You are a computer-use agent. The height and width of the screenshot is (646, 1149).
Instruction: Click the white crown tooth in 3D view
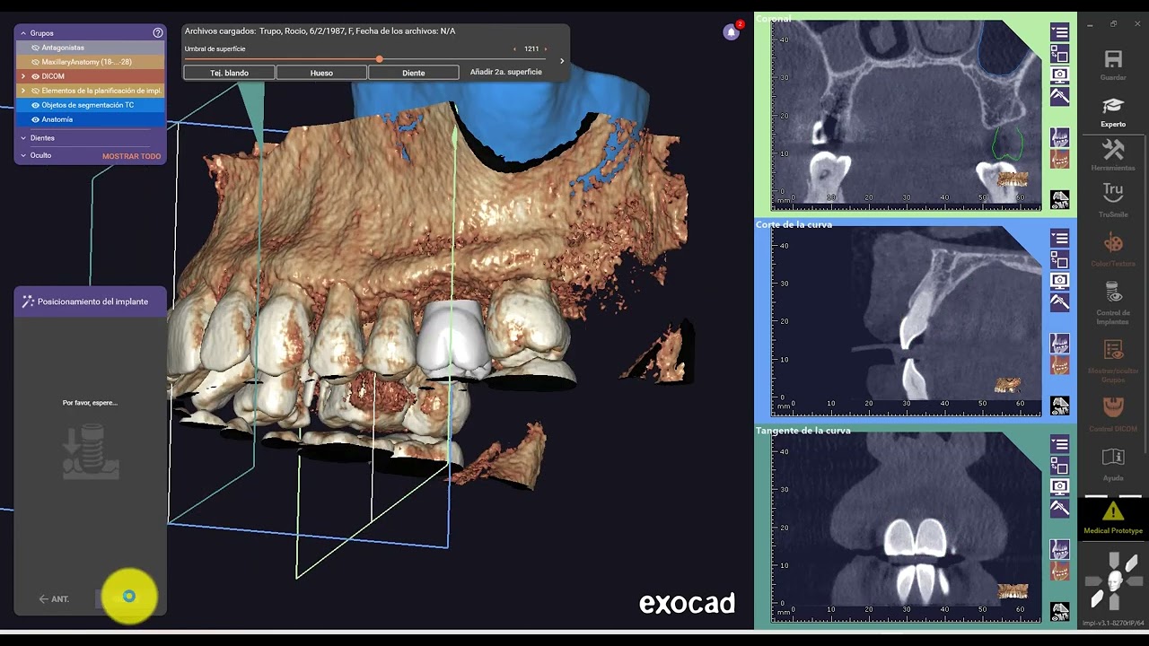pos(453,338)
